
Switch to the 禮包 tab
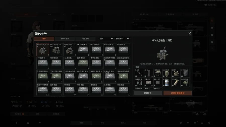coord(44,39)
